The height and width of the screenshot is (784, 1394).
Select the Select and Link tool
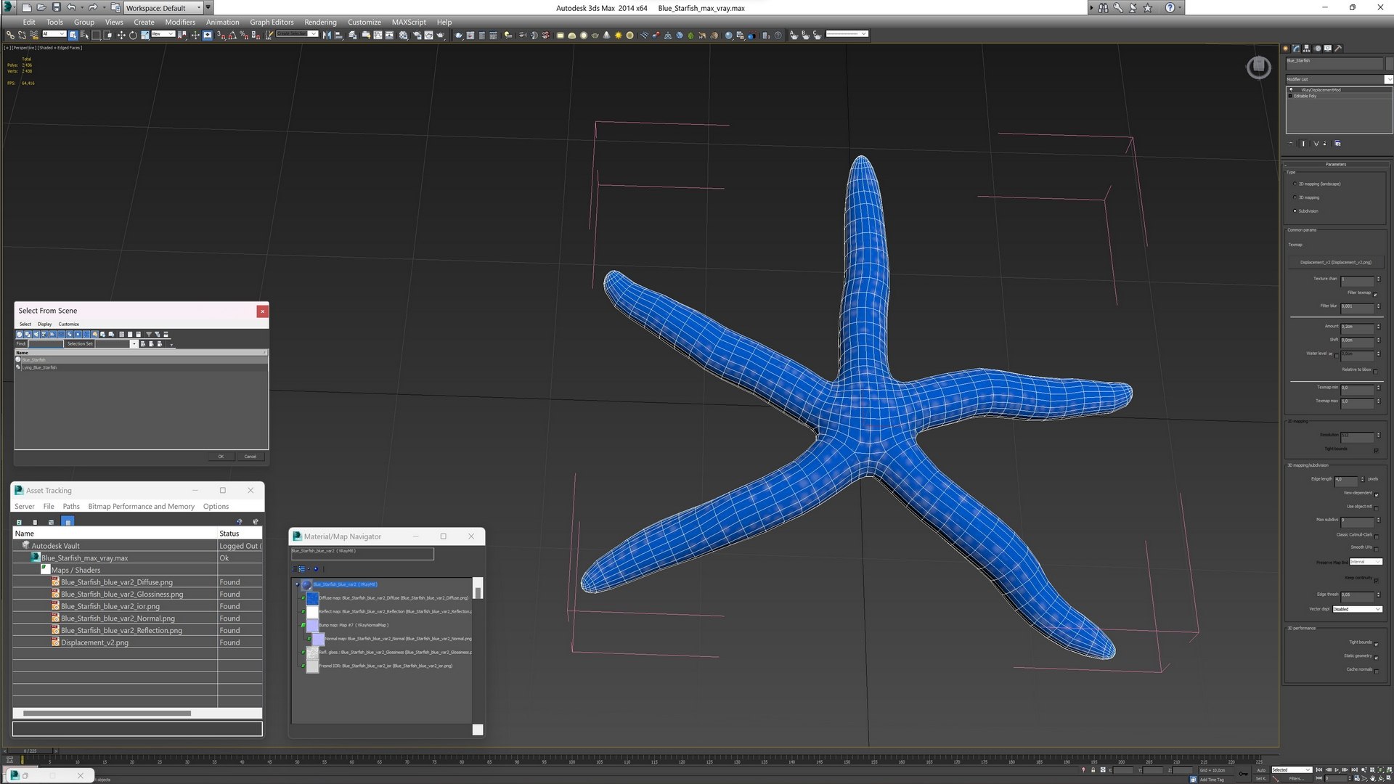coord(10,35)
